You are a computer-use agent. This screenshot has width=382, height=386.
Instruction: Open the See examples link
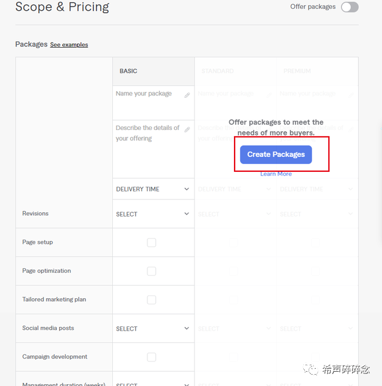(69, 45)
